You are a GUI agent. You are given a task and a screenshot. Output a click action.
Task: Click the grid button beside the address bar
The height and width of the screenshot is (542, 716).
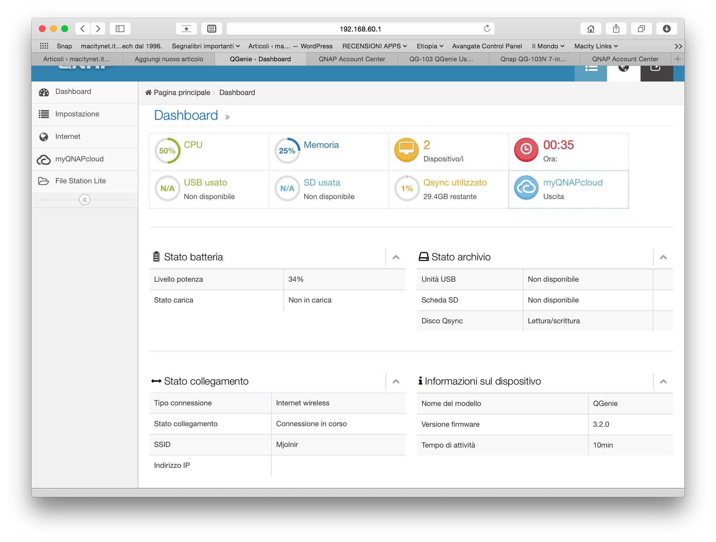coord(212,29)
